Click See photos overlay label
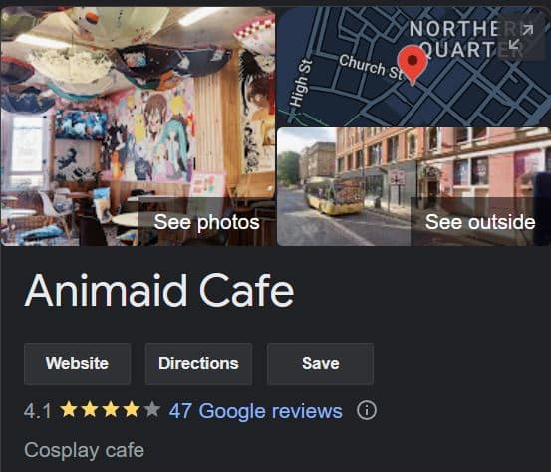The width and height of the screenshot is (551, 472). (x=206, y=222)
